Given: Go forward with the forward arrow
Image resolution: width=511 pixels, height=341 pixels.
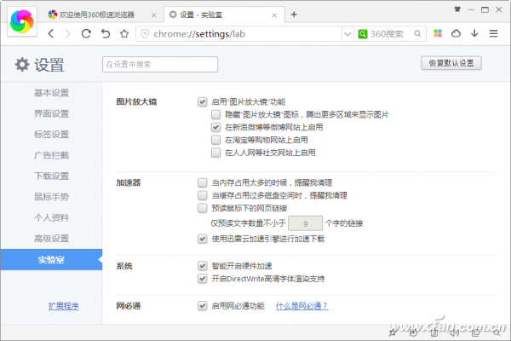Looking at the screenshot, I should (68, 33).
